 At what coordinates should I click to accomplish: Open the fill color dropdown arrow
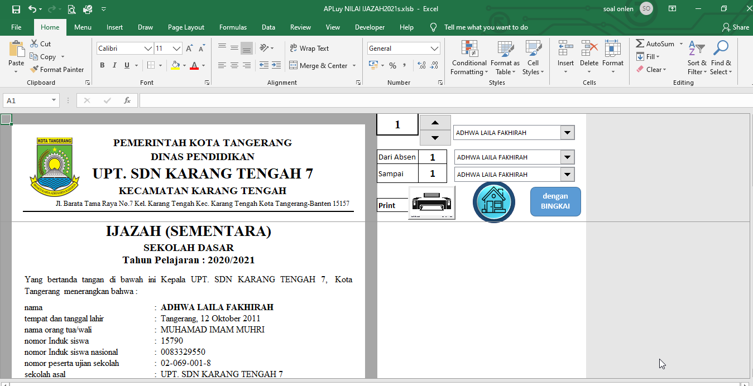click(x=184, y=65)
